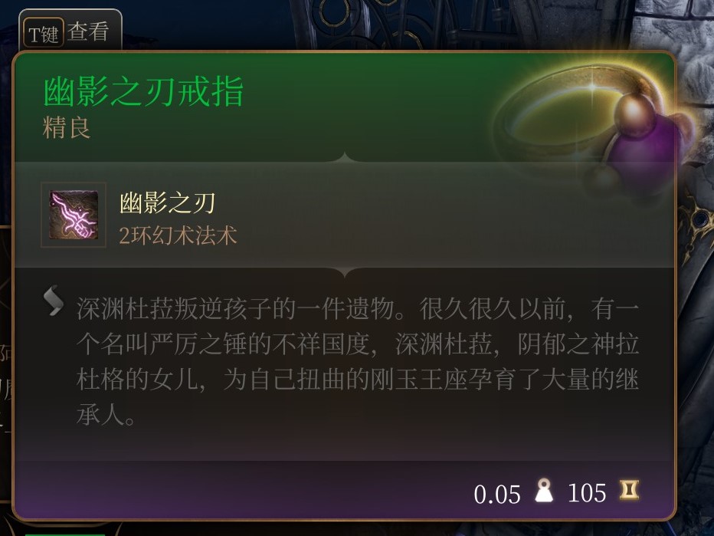Click the 2环幻术法术 spell type text
Viewport: 714px width, 536px height.
tap(178, 235)
